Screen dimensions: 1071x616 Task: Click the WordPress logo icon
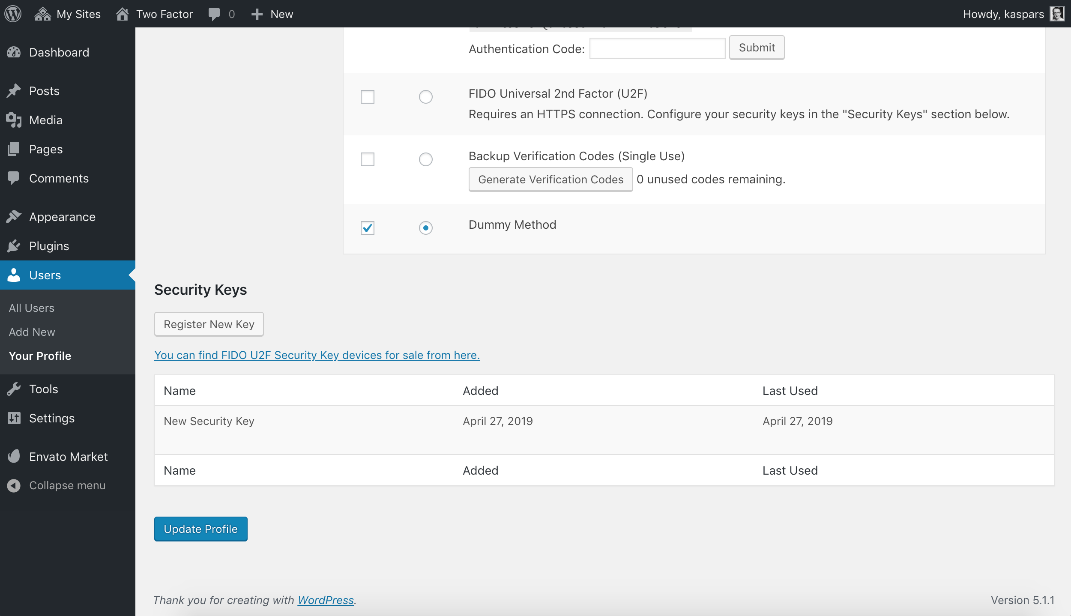point(13,14)
